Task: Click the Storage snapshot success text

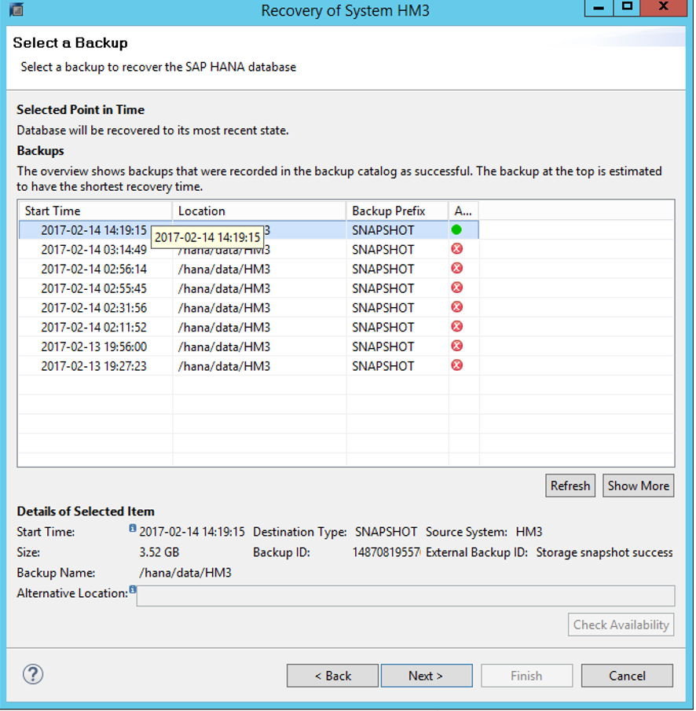Action: (604, 552)
